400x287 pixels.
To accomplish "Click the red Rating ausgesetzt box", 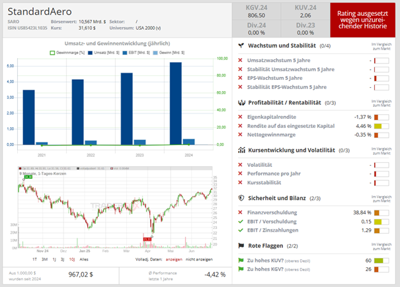I will tap(362, 20).
